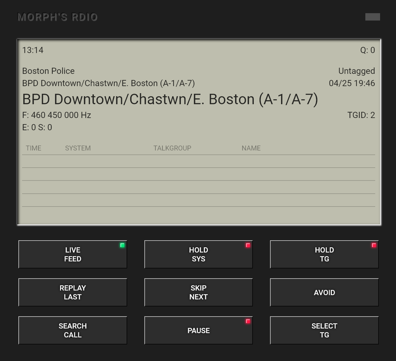Image resolution: width=396 pixels, height=361 pixels.
Task: Click the gray indicator in top-right header
Action: point(373,17)
